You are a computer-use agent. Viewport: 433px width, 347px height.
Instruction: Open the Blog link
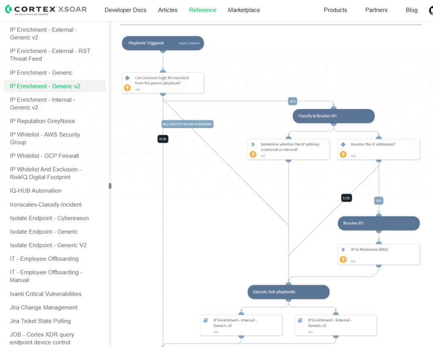[x=411, y=10]
